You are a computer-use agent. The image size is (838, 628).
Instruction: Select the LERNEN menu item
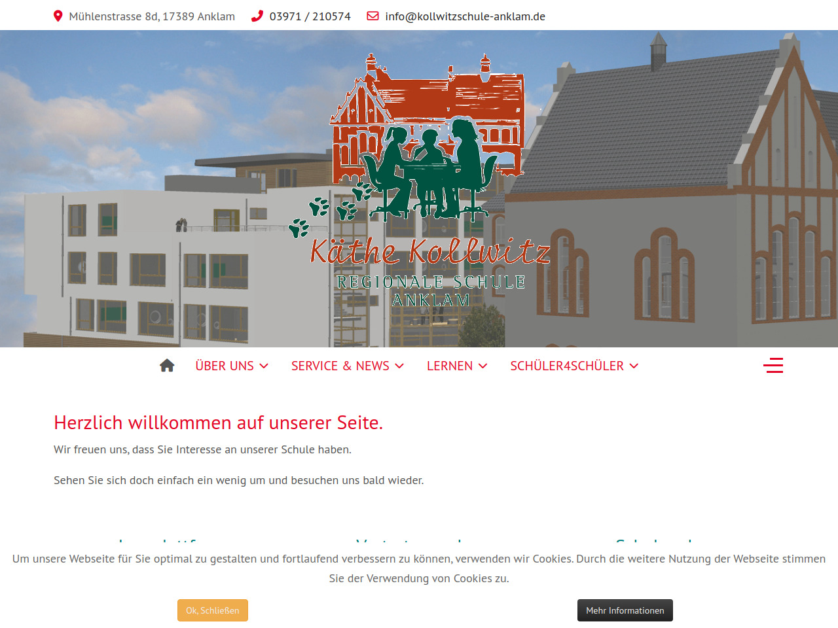[x=449, y=366]
